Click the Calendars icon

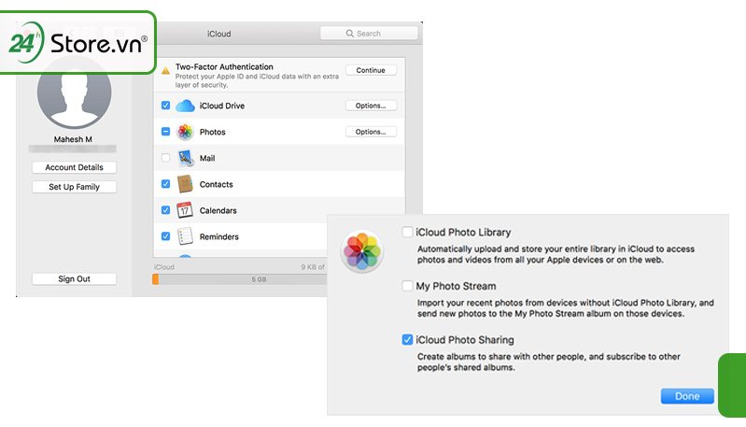[x=184, y=210]
